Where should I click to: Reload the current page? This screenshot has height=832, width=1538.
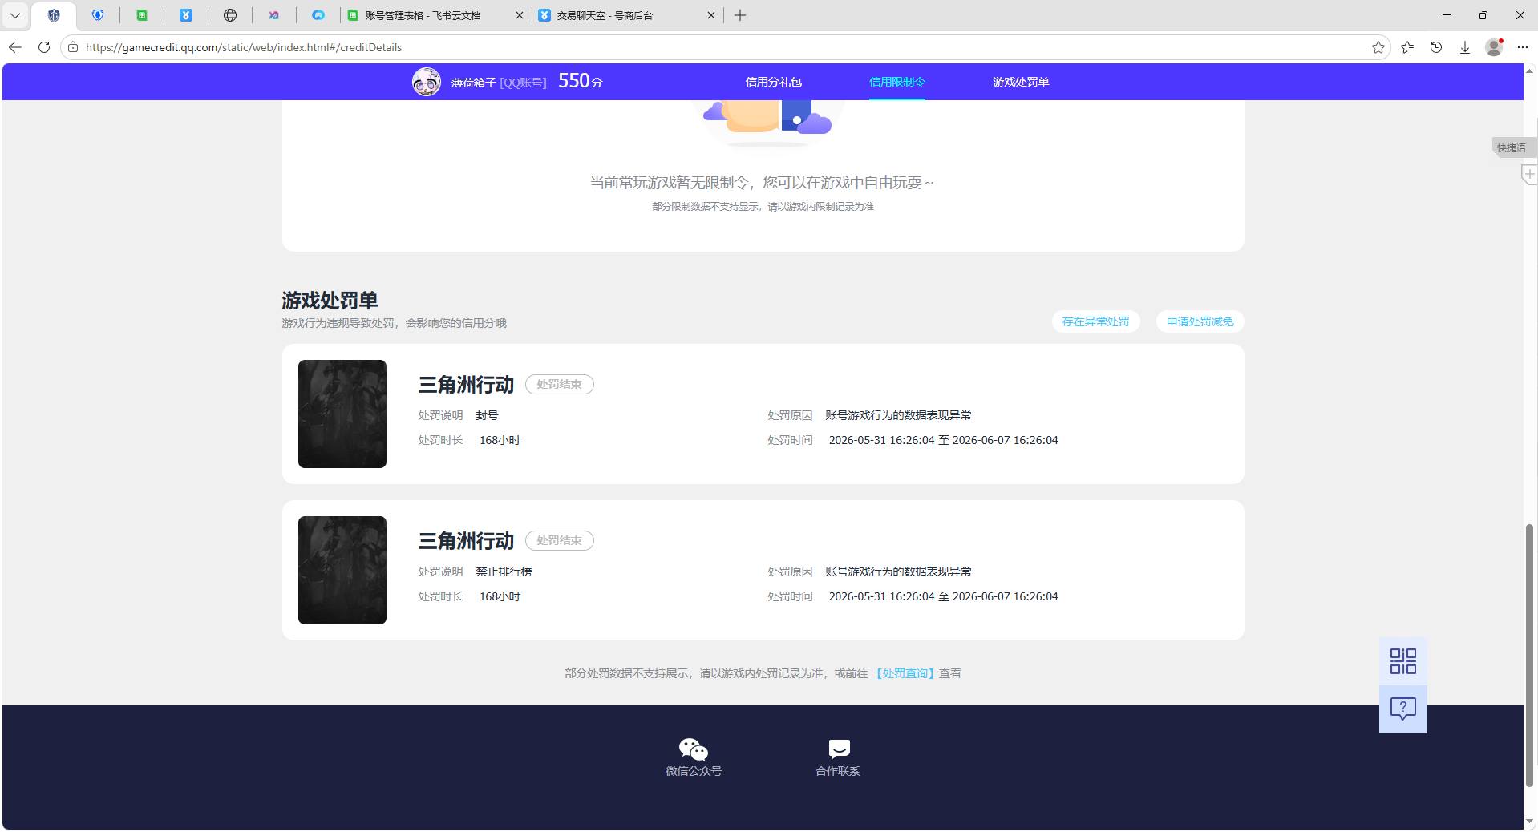point(44,47)
